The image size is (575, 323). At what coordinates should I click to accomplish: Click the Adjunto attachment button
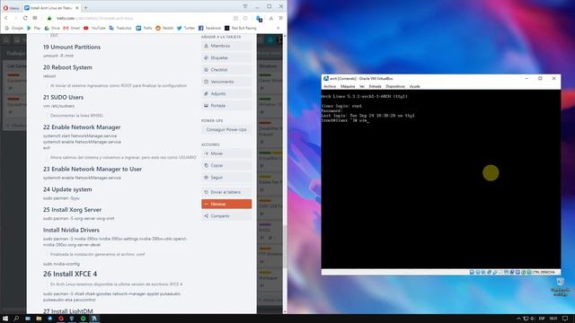click(x=226, y=93)
